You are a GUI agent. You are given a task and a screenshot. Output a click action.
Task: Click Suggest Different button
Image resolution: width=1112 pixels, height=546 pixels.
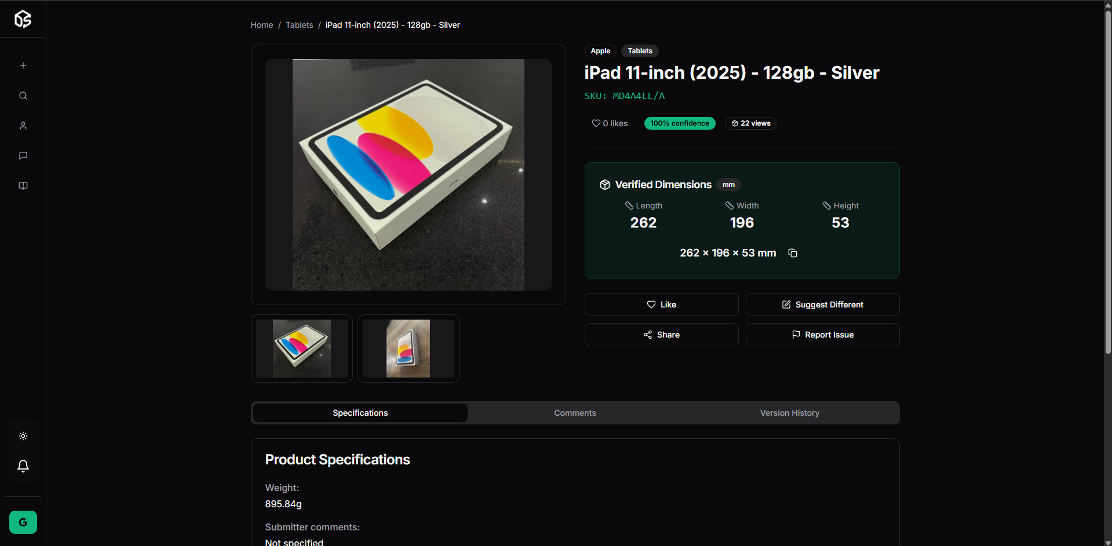pyautogui.click(x=822, y=305)
